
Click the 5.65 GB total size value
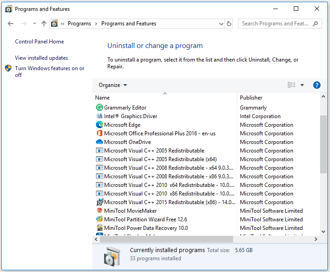pos(244,250)
